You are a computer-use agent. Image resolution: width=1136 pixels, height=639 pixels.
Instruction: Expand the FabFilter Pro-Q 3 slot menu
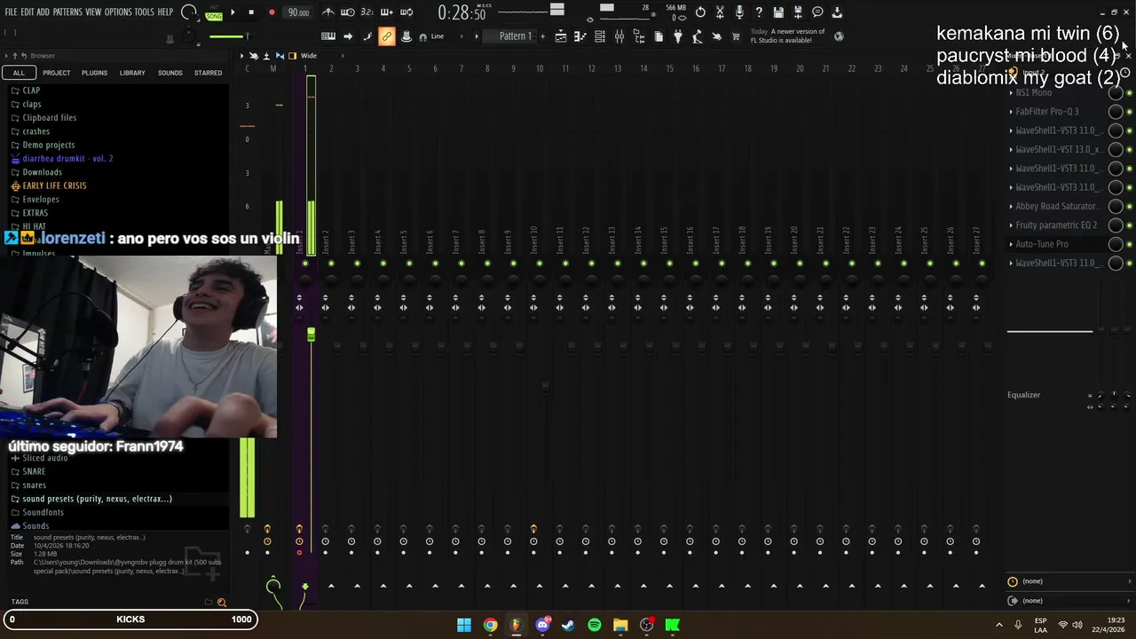(1011, 112)
